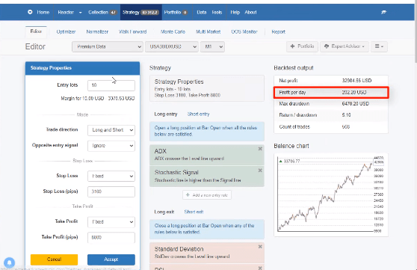This screenshot has width=417, height=270.
Task: Switch to the Walk Forward tab
Action: pos(133,31)
